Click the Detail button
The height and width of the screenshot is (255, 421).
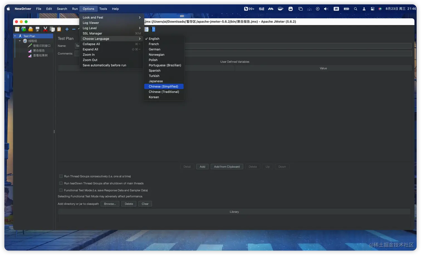point(187,167)
